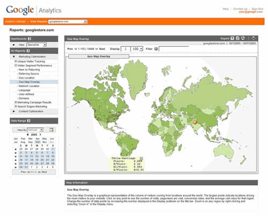Screen dimensions: 268x216
Task: Select the month Jan in the calendar
Action: (x=16, y=138)
